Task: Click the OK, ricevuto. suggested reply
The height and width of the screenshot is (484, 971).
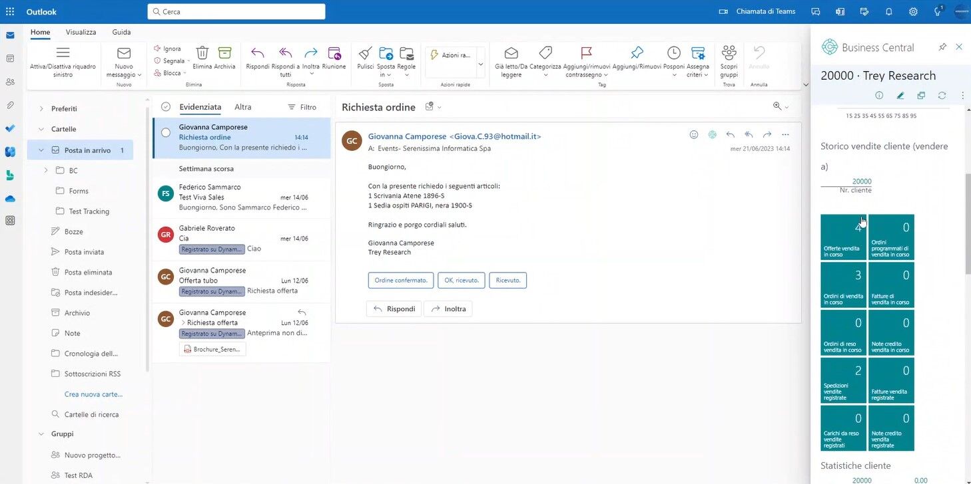Action: coord(462,280)
